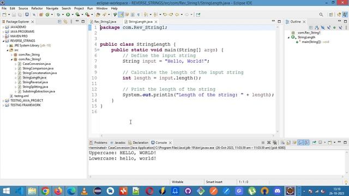Expand the MAVEN PRO project
349x196 pixels.
3,36
